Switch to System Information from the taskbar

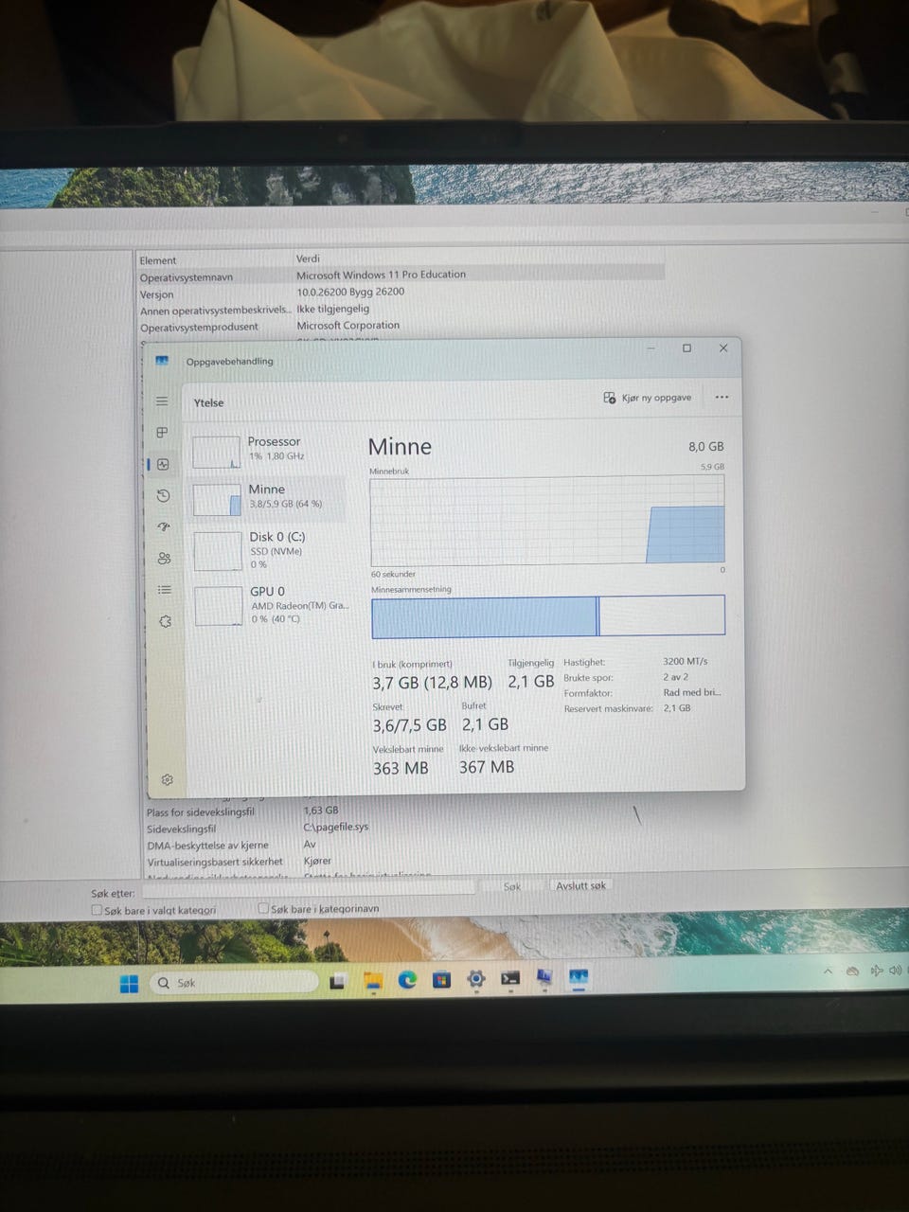544,977
